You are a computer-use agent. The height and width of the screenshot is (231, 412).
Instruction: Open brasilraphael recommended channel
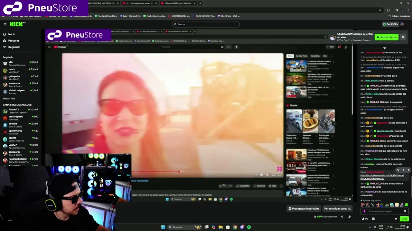tap(21, 118)
